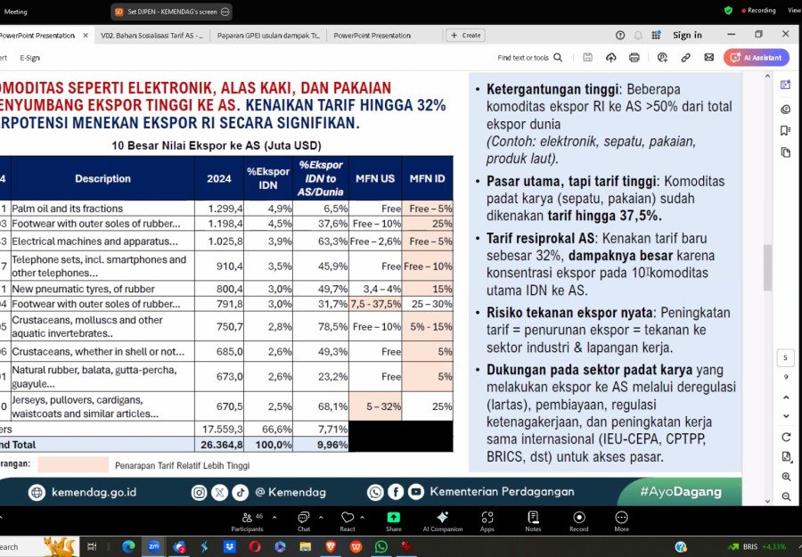
Task: Open the page display options icon
Action: pyautogui.click(x=786, y=457)
